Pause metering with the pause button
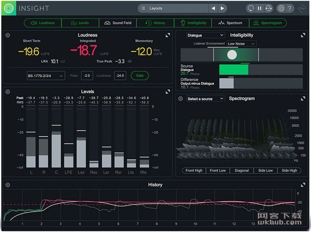The height and width of the screenshot is (232, 311). [259, 8]
